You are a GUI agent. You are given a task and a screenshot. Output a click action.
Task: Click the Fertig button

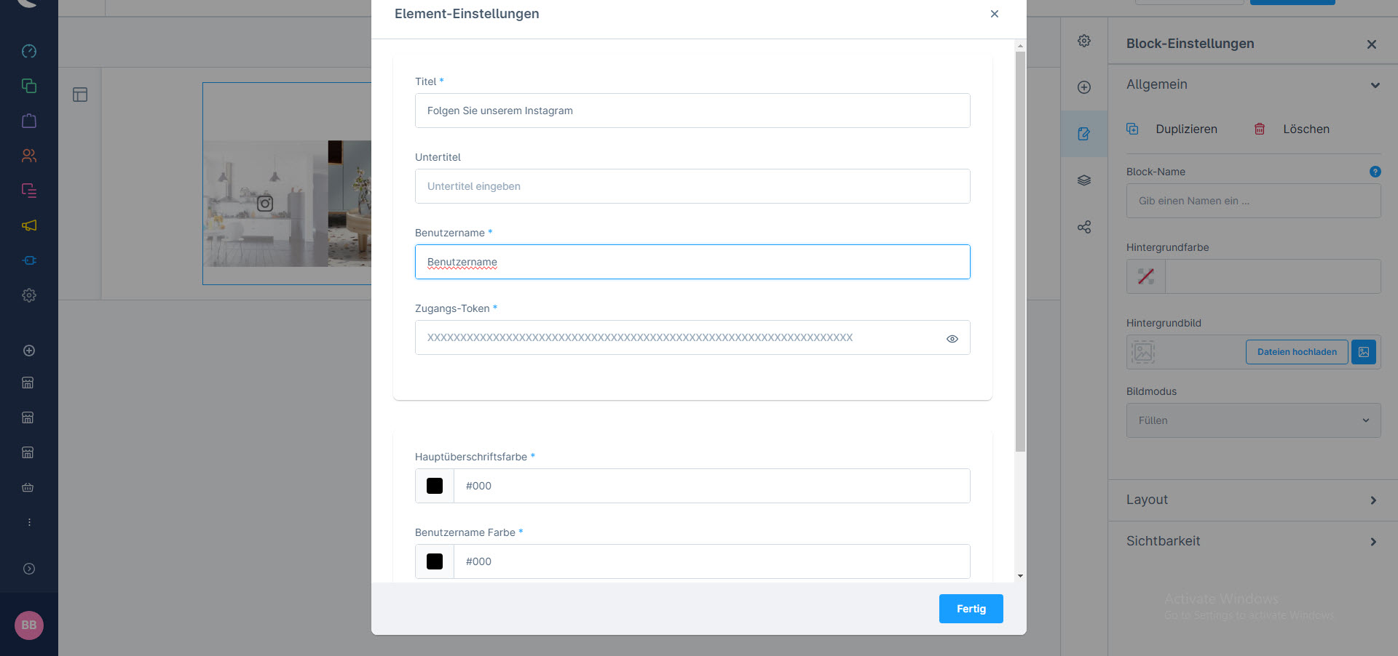[x=971, y=609]
